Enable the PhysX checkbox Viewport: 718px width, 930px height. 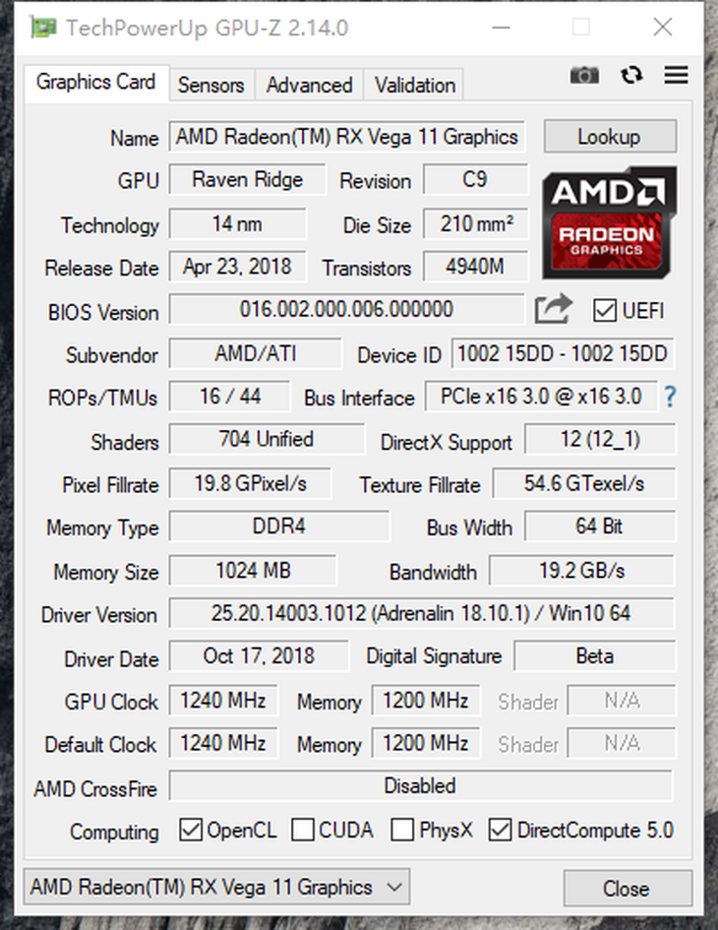click(402, 830)
